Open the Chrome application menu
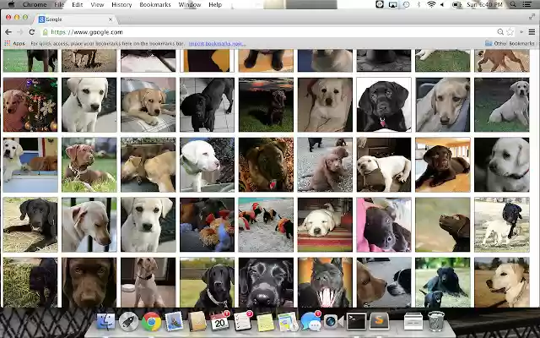Screen dimensions: 540x338 [x=35, y=4]
